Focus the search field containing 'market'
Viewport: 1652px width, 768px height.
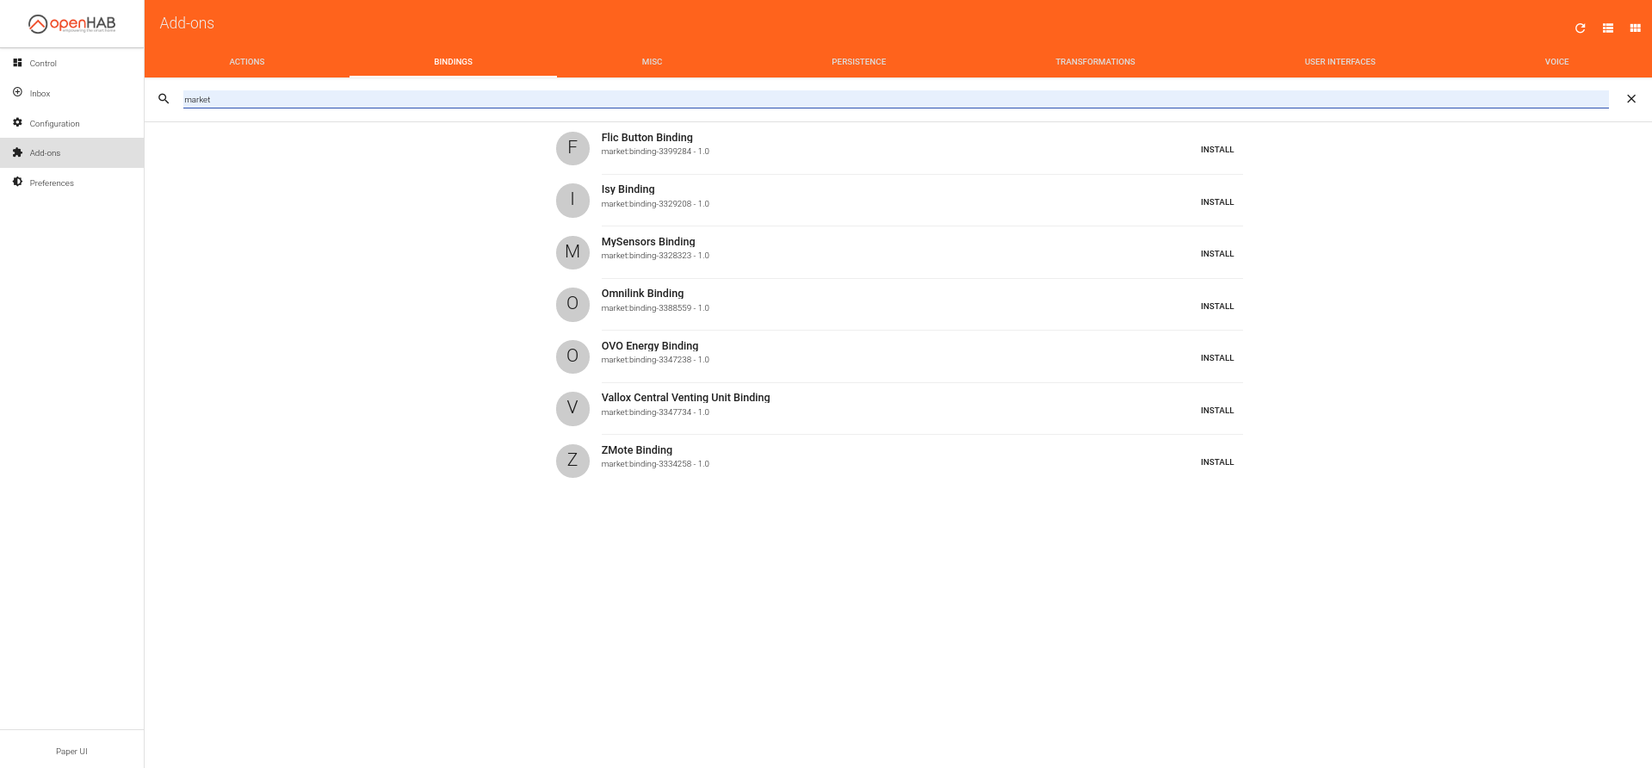coord(895,99)
